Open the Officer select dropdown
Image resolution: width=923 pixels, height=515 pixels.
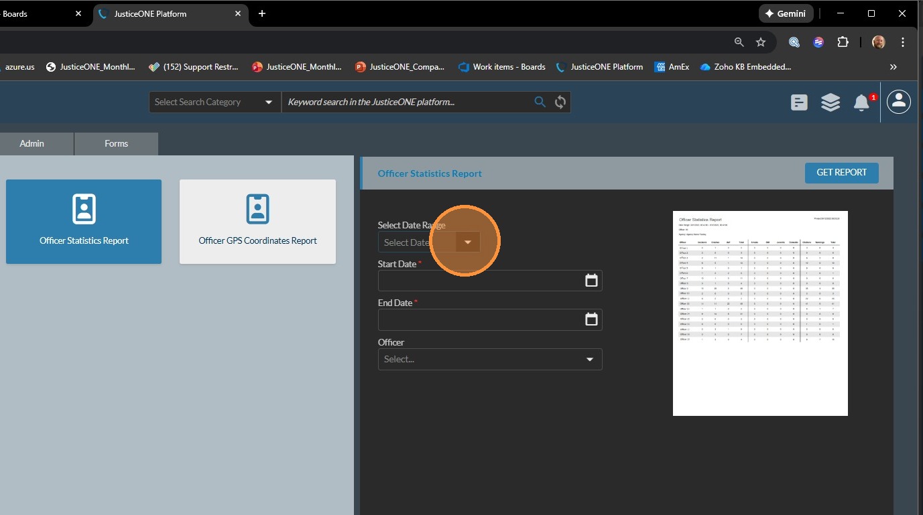pyautogui.click(x=489, y=359)
